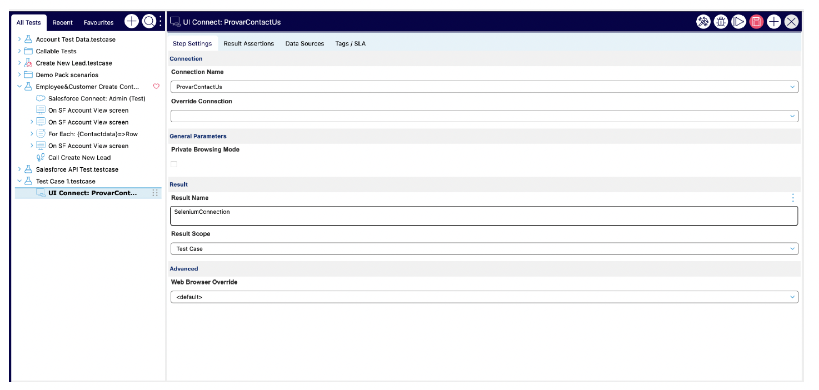
Task: Expand Account Test Data.testcase node
Action: (19, 39)
